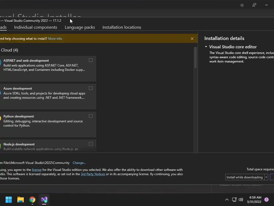Open the feedback icon in title bar
The image size is (274, 206).
click(254, 5)
